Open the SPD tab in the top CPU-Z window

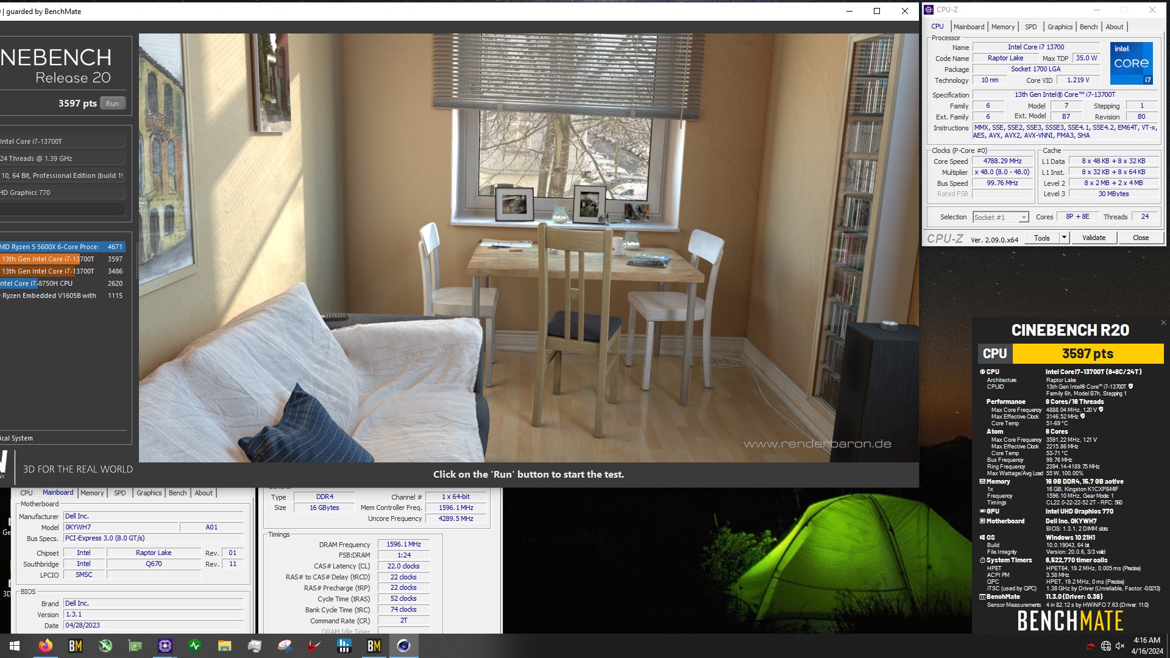[x=1030, y=27]
